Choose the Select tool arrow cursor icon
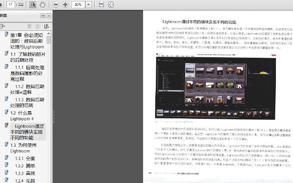293x183 pixels. (33, 4)
